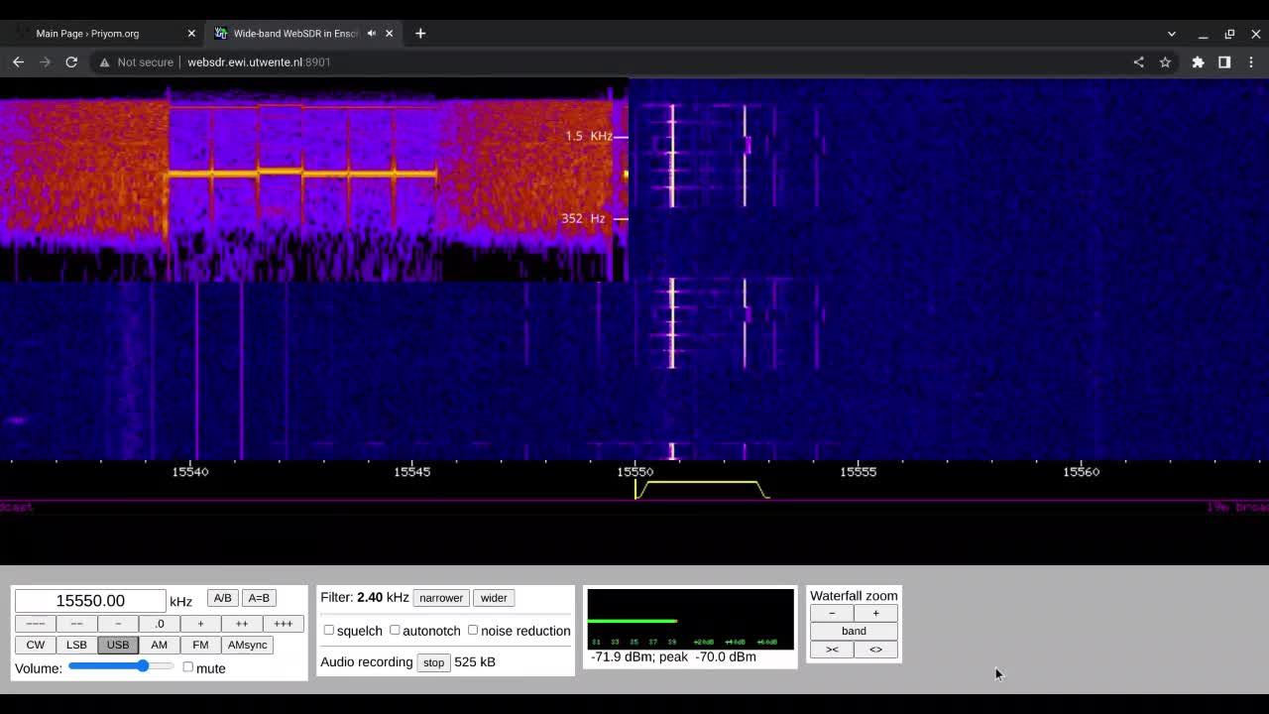Tune up with double plus button

241,624
